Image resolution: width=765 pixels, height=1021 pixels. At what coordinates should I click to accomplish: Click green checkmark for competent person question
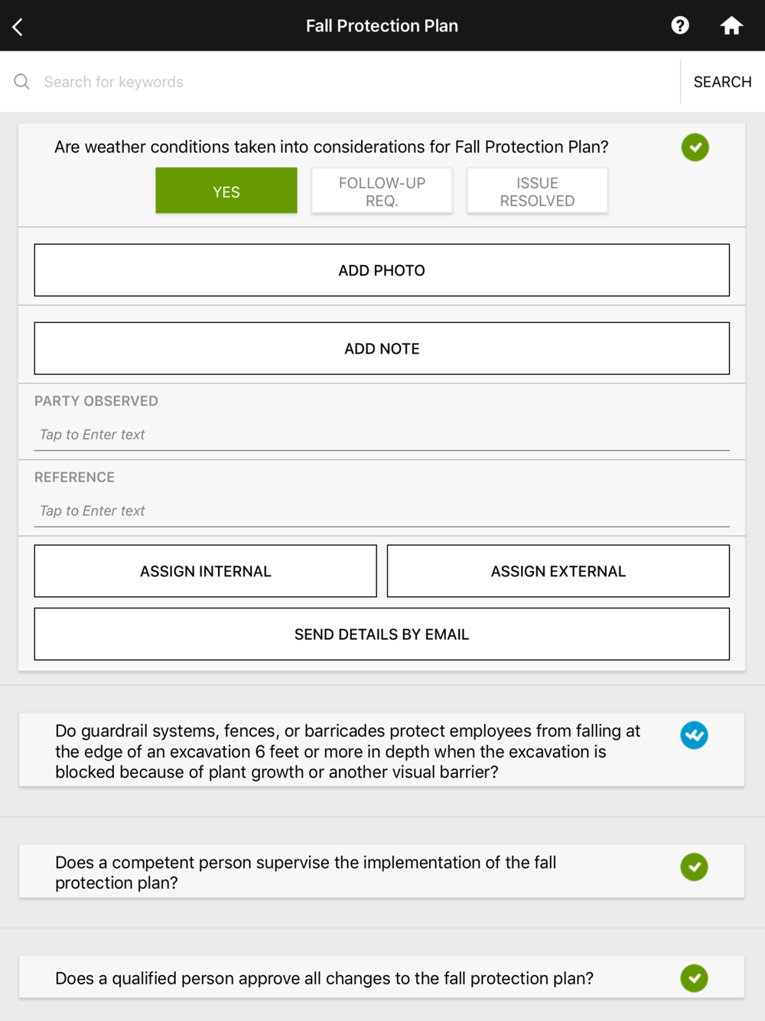694,867
